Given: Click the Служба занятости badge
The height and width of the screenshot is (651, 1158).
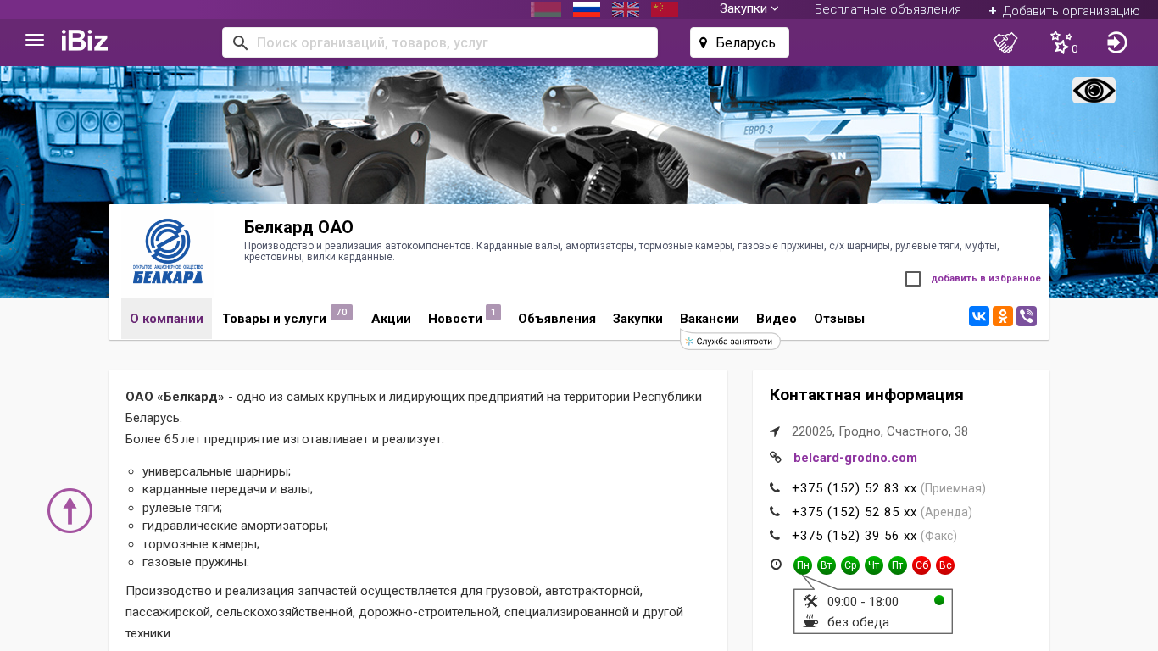Looking at the screenshot, I should [730, 341].
